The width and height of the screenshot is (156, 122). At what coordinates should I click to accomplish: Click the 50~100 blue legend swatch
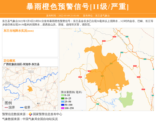point(62,105)
